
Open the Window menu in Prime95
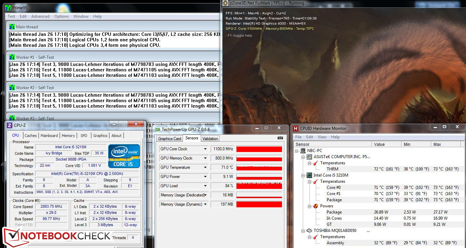click(x=81, y=16)
